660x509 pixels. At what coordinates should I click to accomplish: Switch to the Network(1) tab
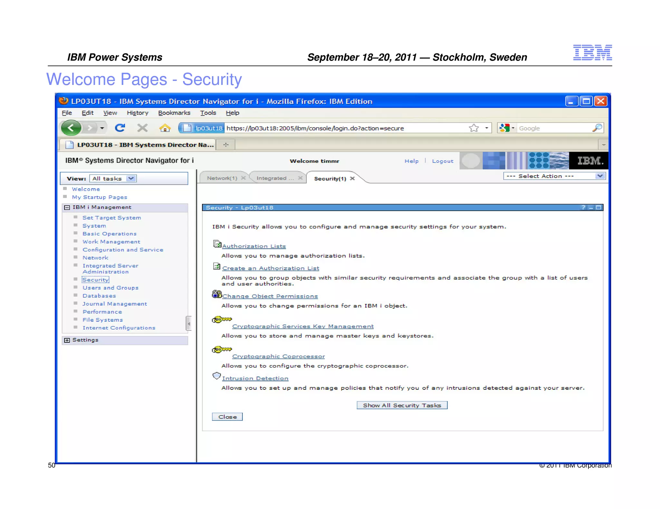[222, 178]
